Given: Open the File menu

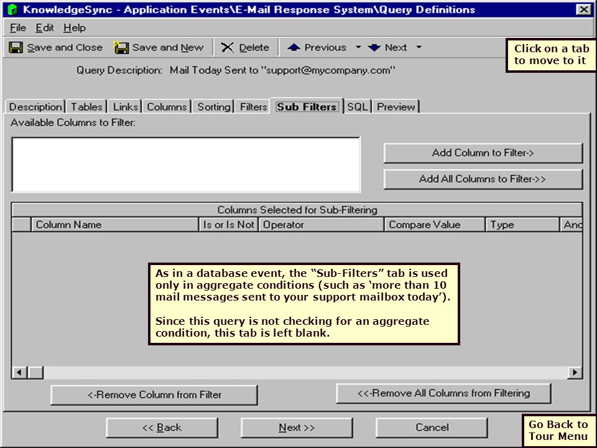Looking at the screenshot, I should [x=18, y=28].
